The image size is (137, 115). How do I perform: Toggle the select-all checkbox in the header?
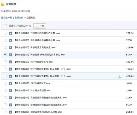5,26
